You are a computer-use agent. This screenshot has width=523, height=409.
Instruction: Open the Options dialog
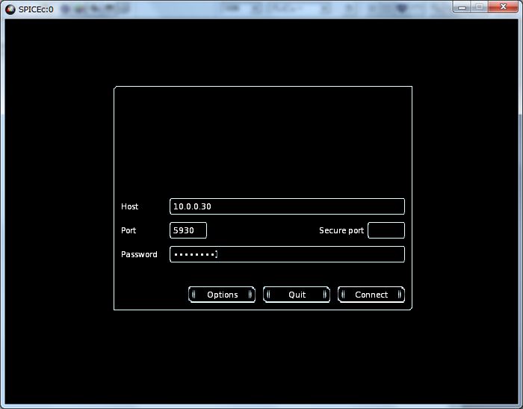(222, 295)
